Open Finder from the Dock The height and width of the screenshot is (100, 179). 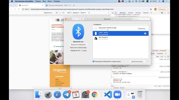[x=39, y=94]
